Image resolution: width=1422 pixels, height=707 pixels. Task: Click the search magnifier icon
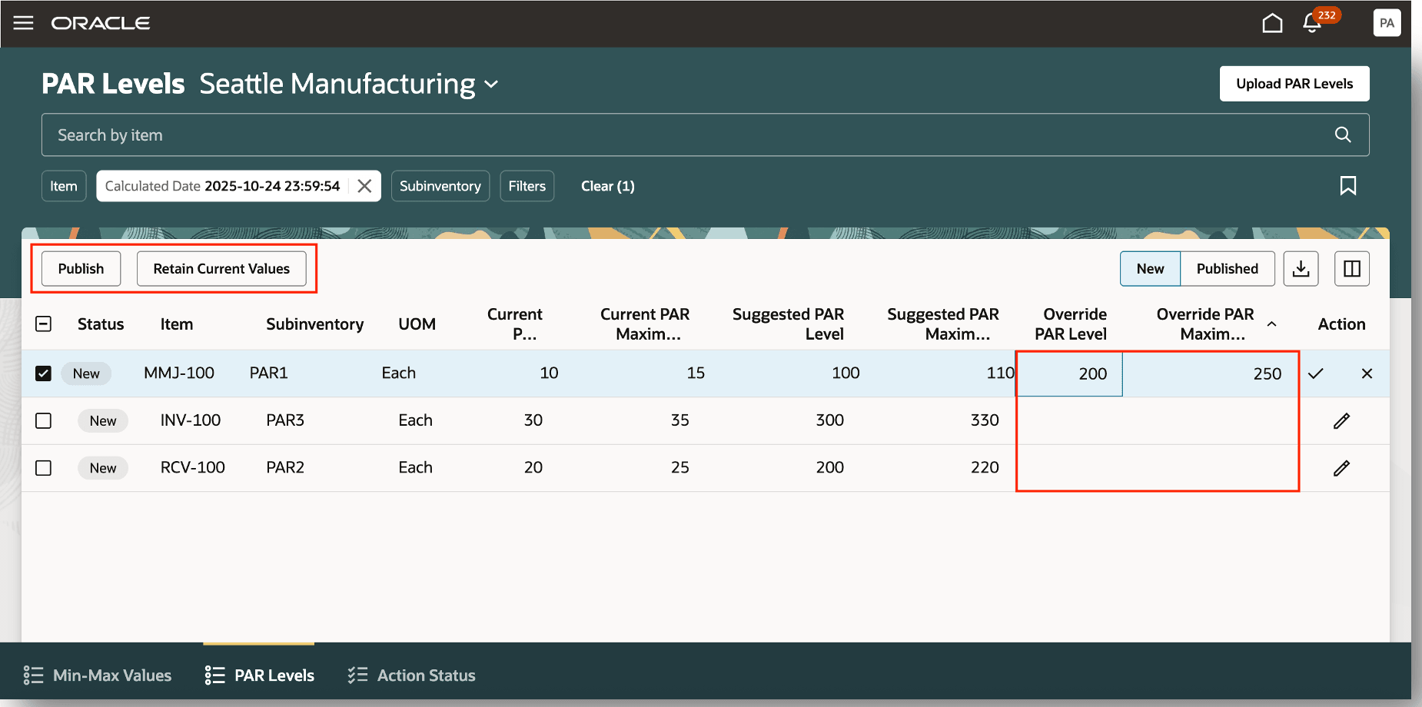[1343, 134]
